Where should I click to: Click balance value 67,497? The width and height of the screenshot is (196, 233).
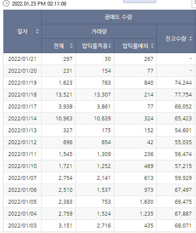click(x=183, y=190)
